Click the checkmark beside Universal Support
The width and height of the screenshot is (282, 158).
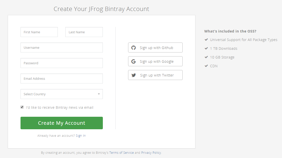point(206,39)
